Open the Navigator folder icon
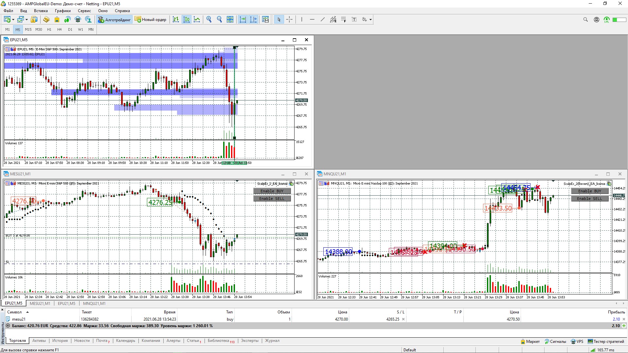 point(46,20)
